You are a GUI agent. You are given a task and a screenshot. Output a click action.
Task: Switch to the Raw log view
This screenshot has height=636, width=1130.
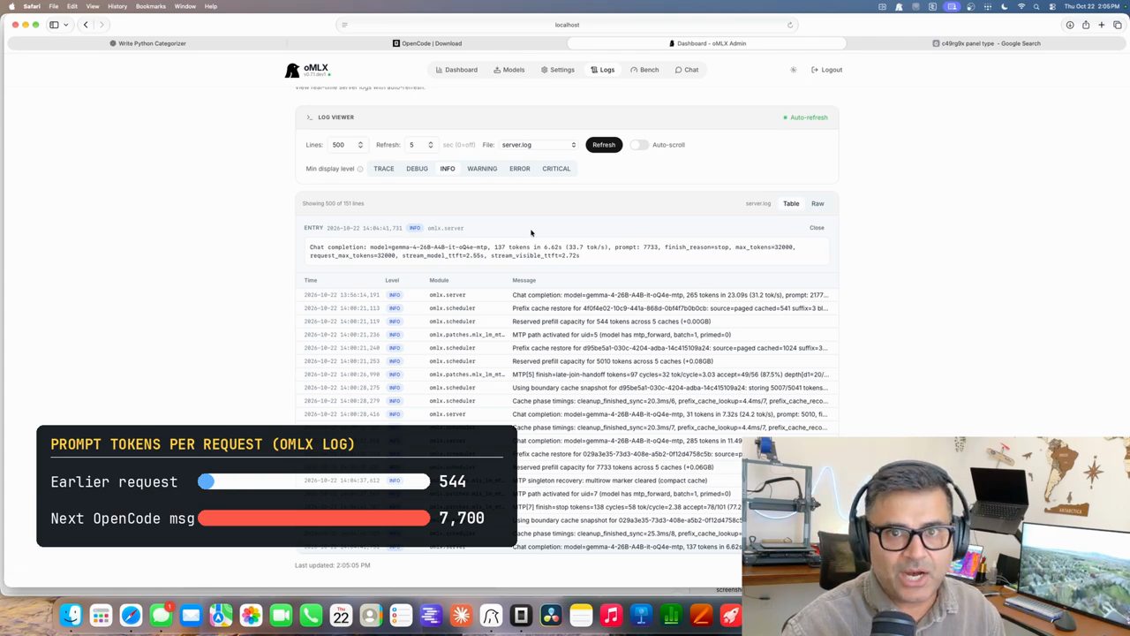coord(817,204)
